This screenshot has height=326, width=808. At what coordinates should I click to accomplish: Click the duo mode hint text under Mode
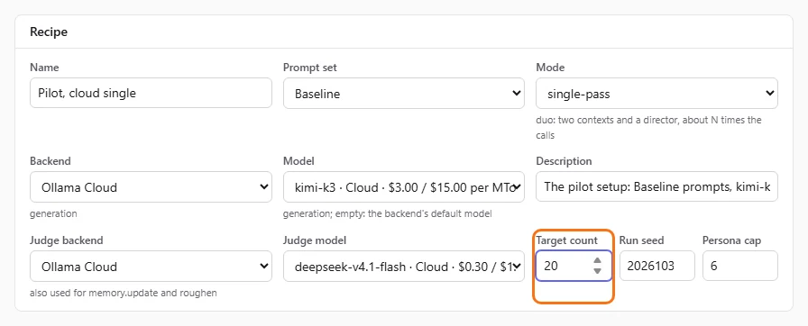point(648,128)
